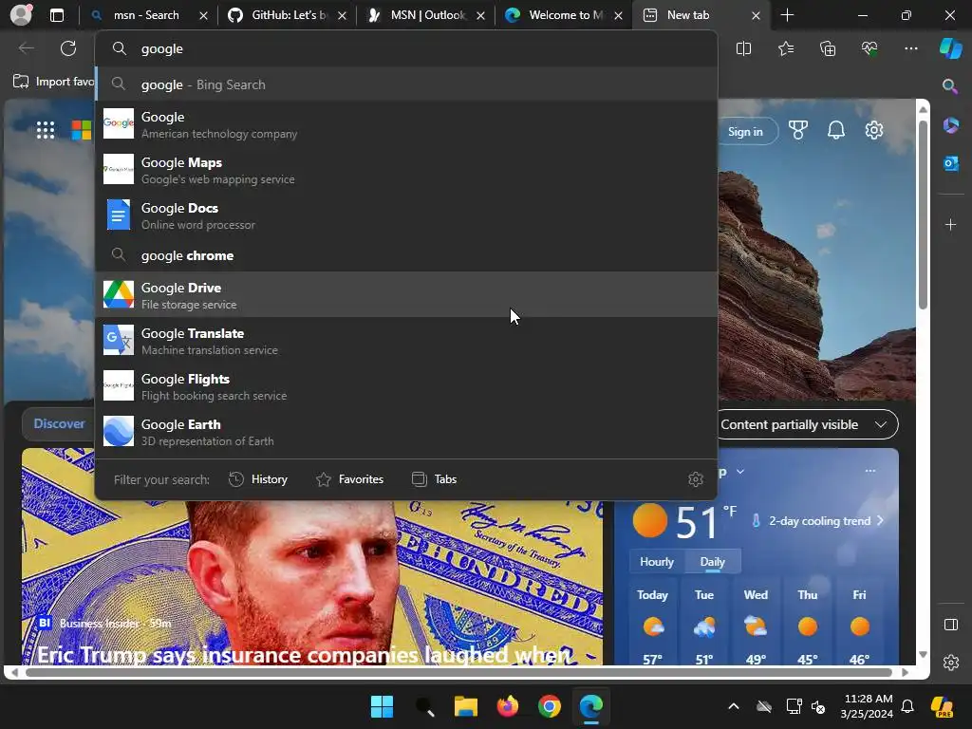Expand the Content partially visible dropdown
The image size is (972, 729).
tap(808, 424)
